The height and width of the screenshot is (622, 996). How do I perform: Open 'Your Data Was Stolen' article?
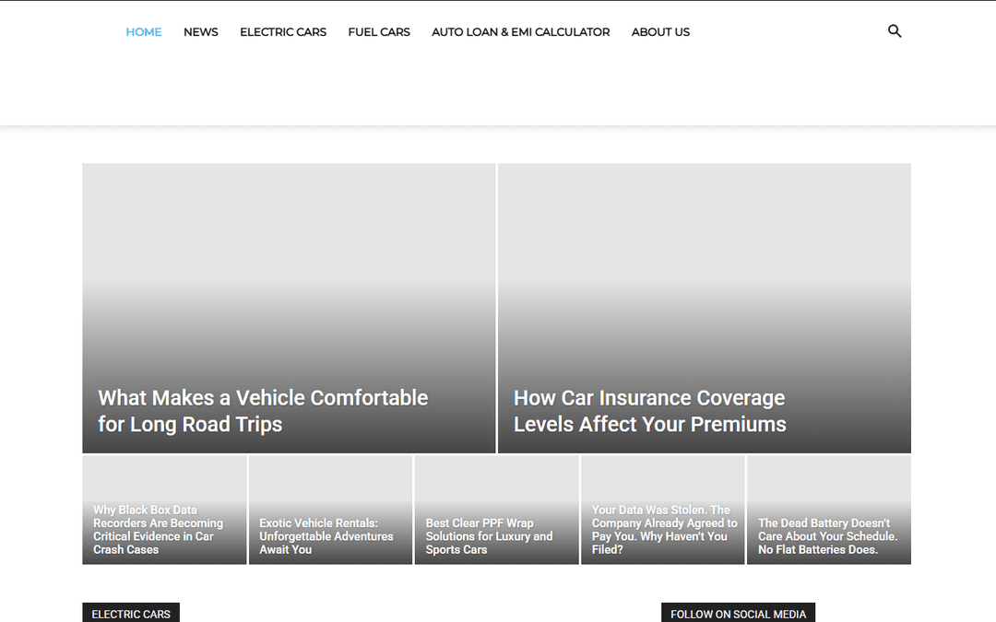[664, 529]
